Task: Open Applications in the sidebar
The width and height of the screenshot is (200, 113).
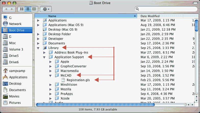Action: (x=6, y=77)
